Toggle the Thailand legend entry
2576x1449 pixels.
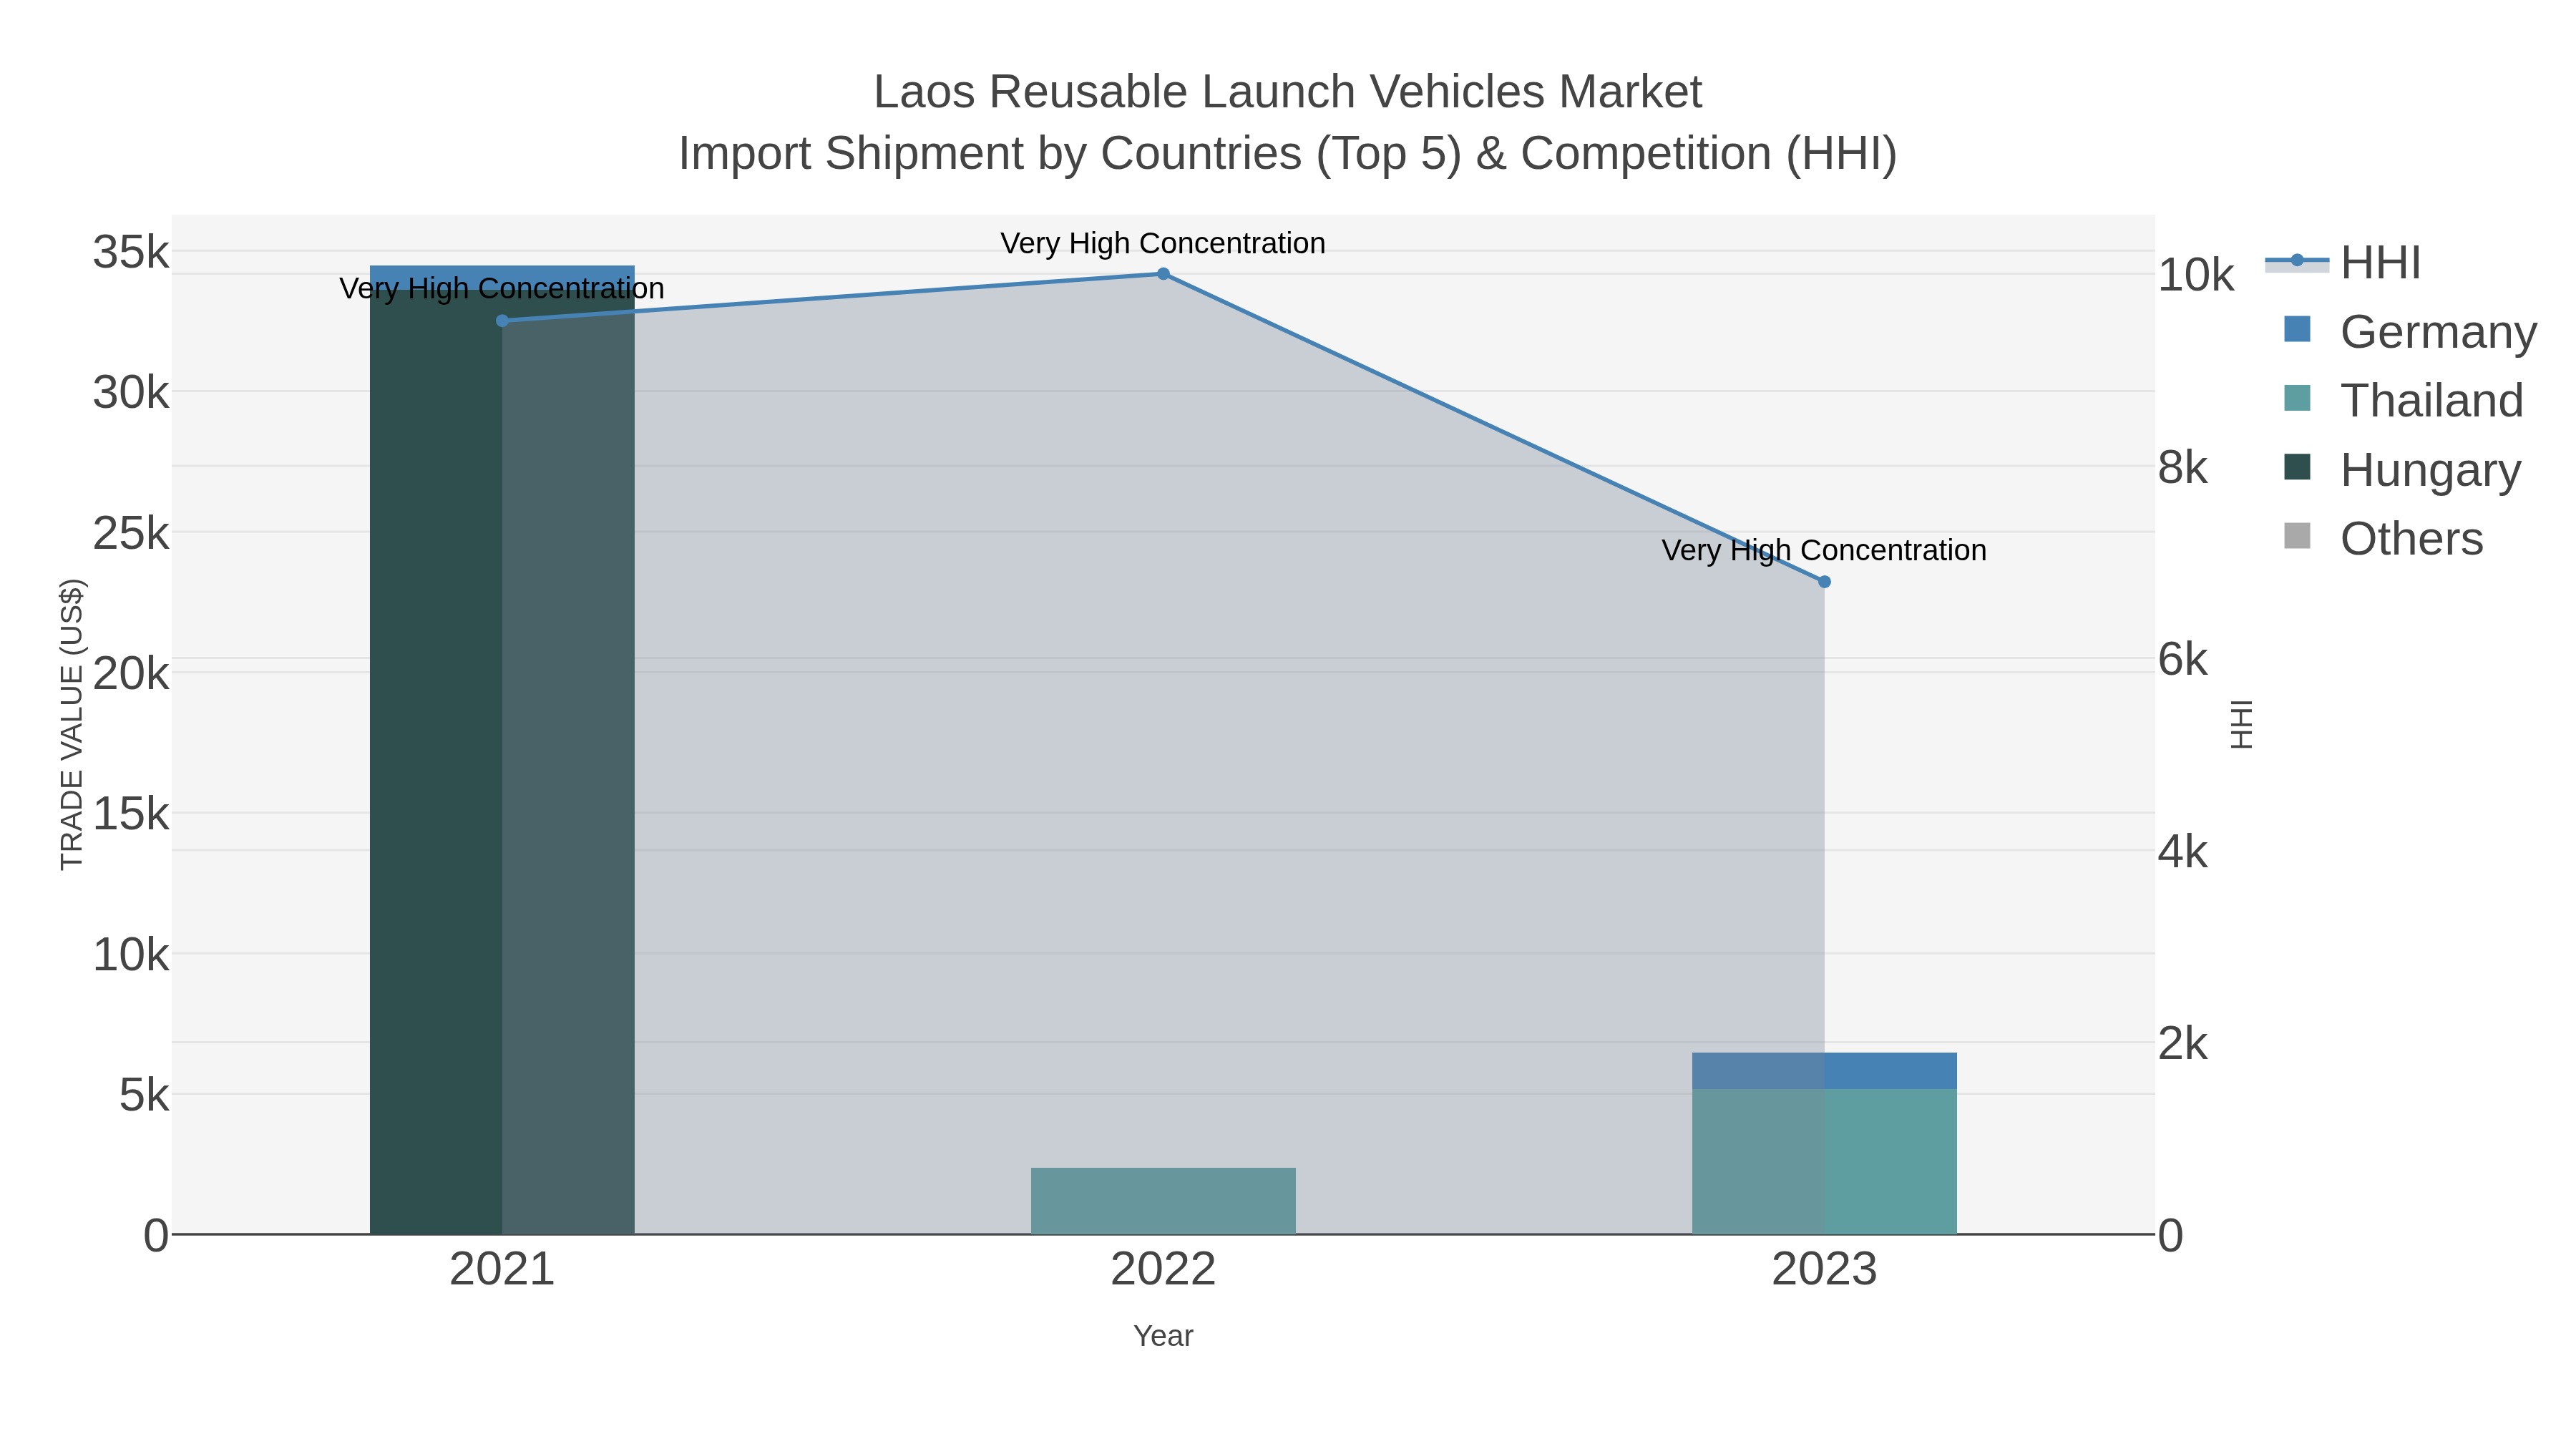click(2403, 400)
